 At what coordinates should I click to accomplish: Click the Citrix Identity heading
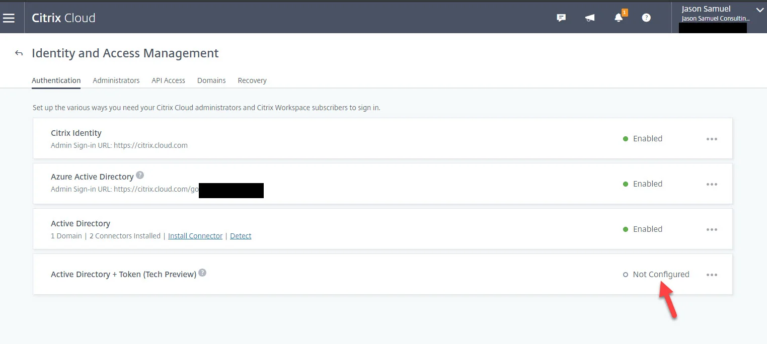click(x=76, y=133)
